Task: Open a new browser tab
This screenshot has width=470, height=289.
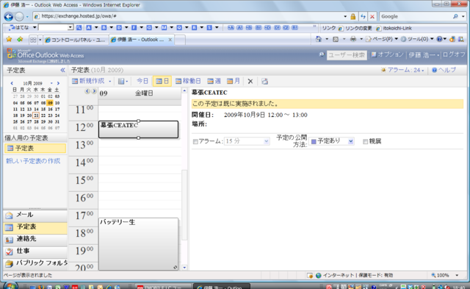Action: click(179, 40)
